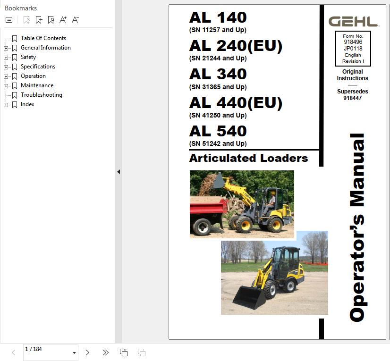Go to the Maintenance bookmark
This screenshot has height=361, width=390.
37,85
